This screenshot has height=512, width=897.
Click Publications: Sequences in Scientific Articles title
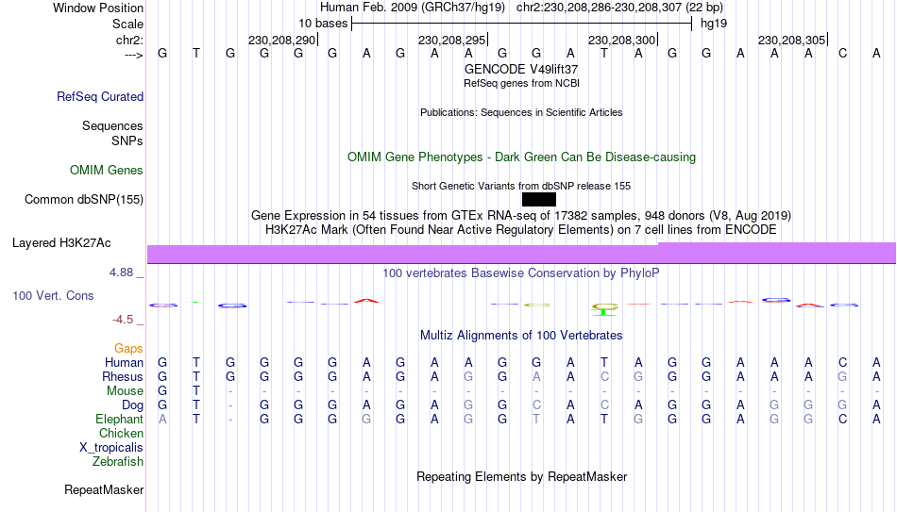[x=521, y=112]
